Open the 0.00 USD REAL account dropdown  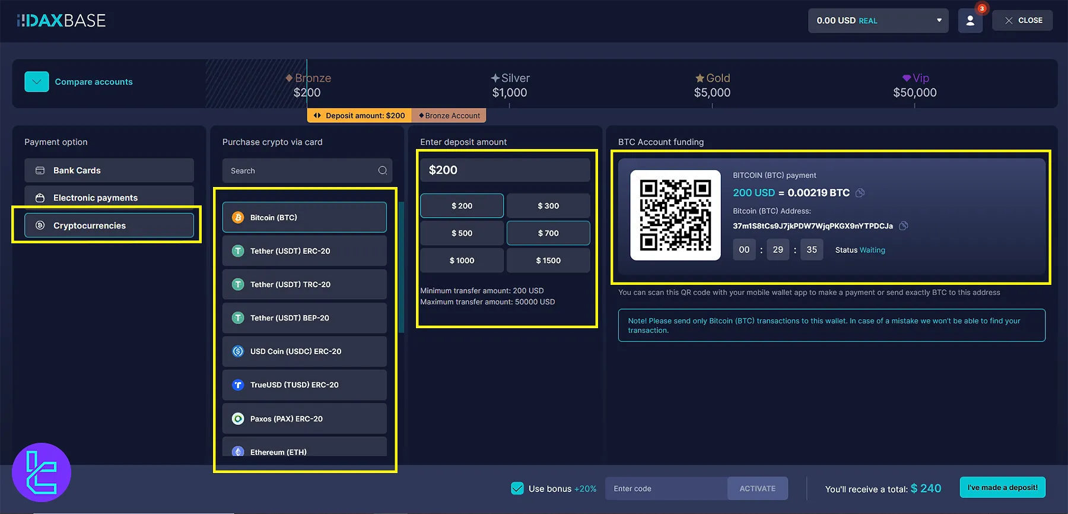tap(878, 21)
